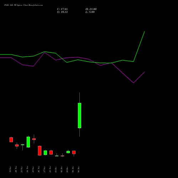The image size is (178, 178).
Task: Click the tall green 08 Dec candlestick
Action: 79,115
